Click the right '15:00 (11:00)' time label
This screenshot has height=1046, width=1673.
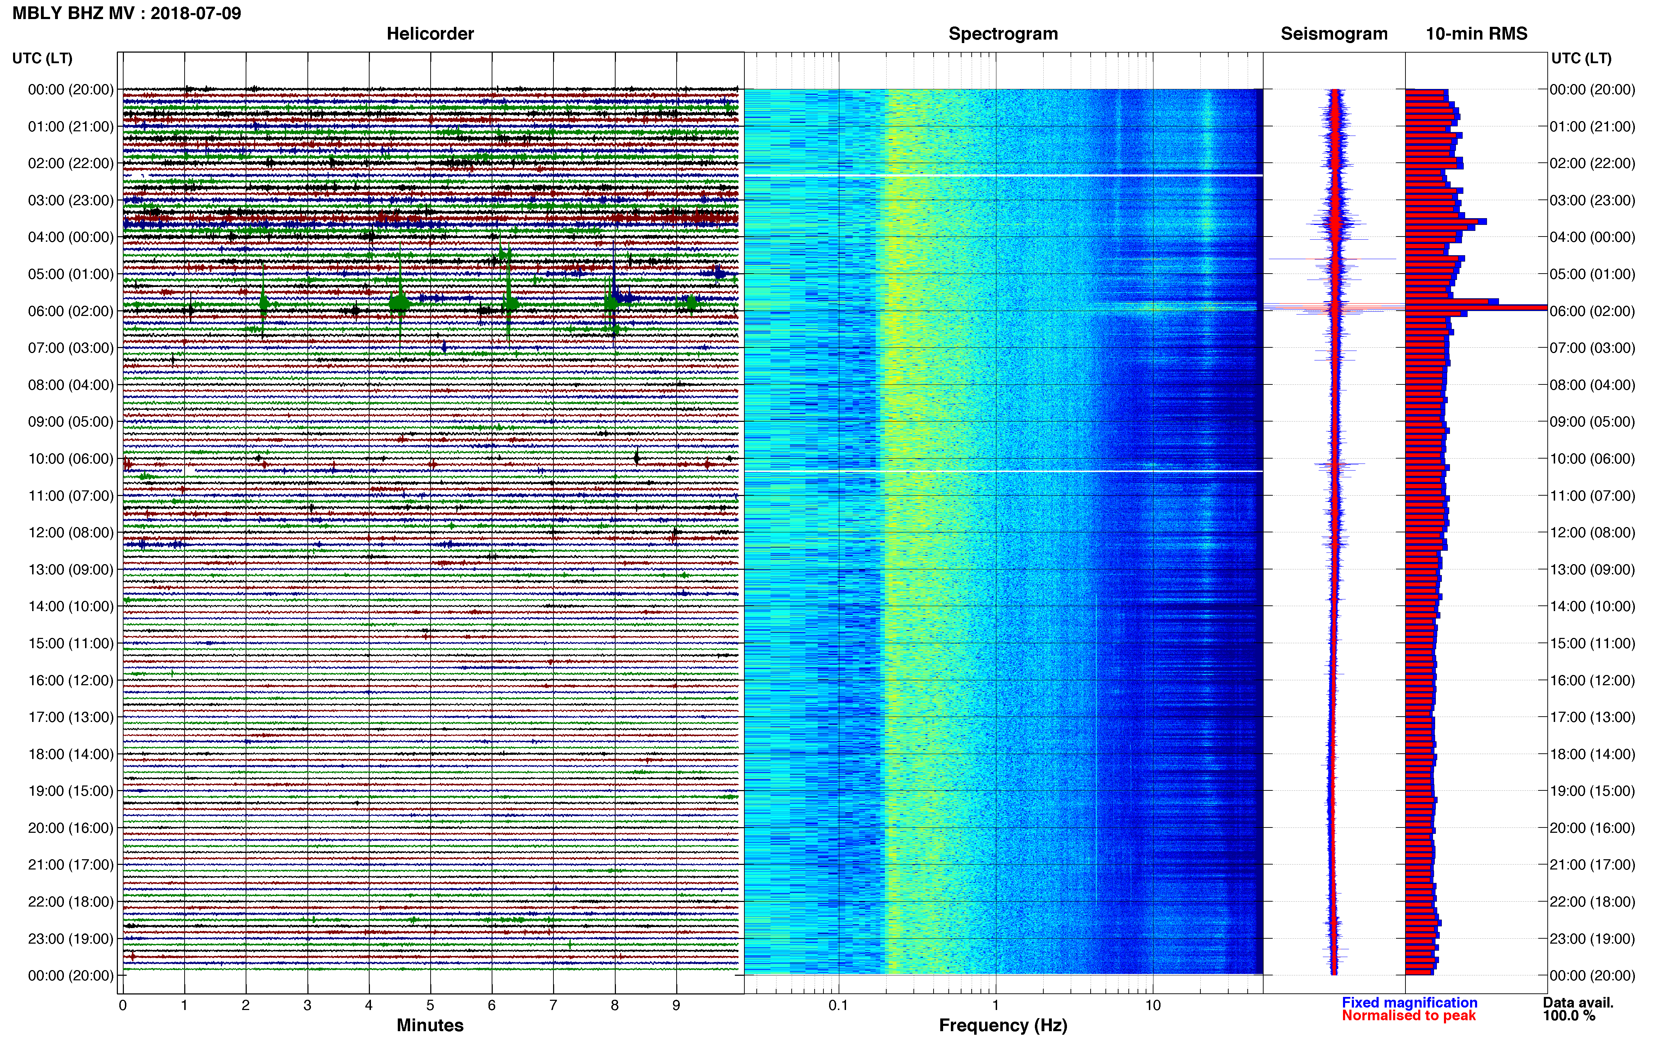[x=1592, y=643]
